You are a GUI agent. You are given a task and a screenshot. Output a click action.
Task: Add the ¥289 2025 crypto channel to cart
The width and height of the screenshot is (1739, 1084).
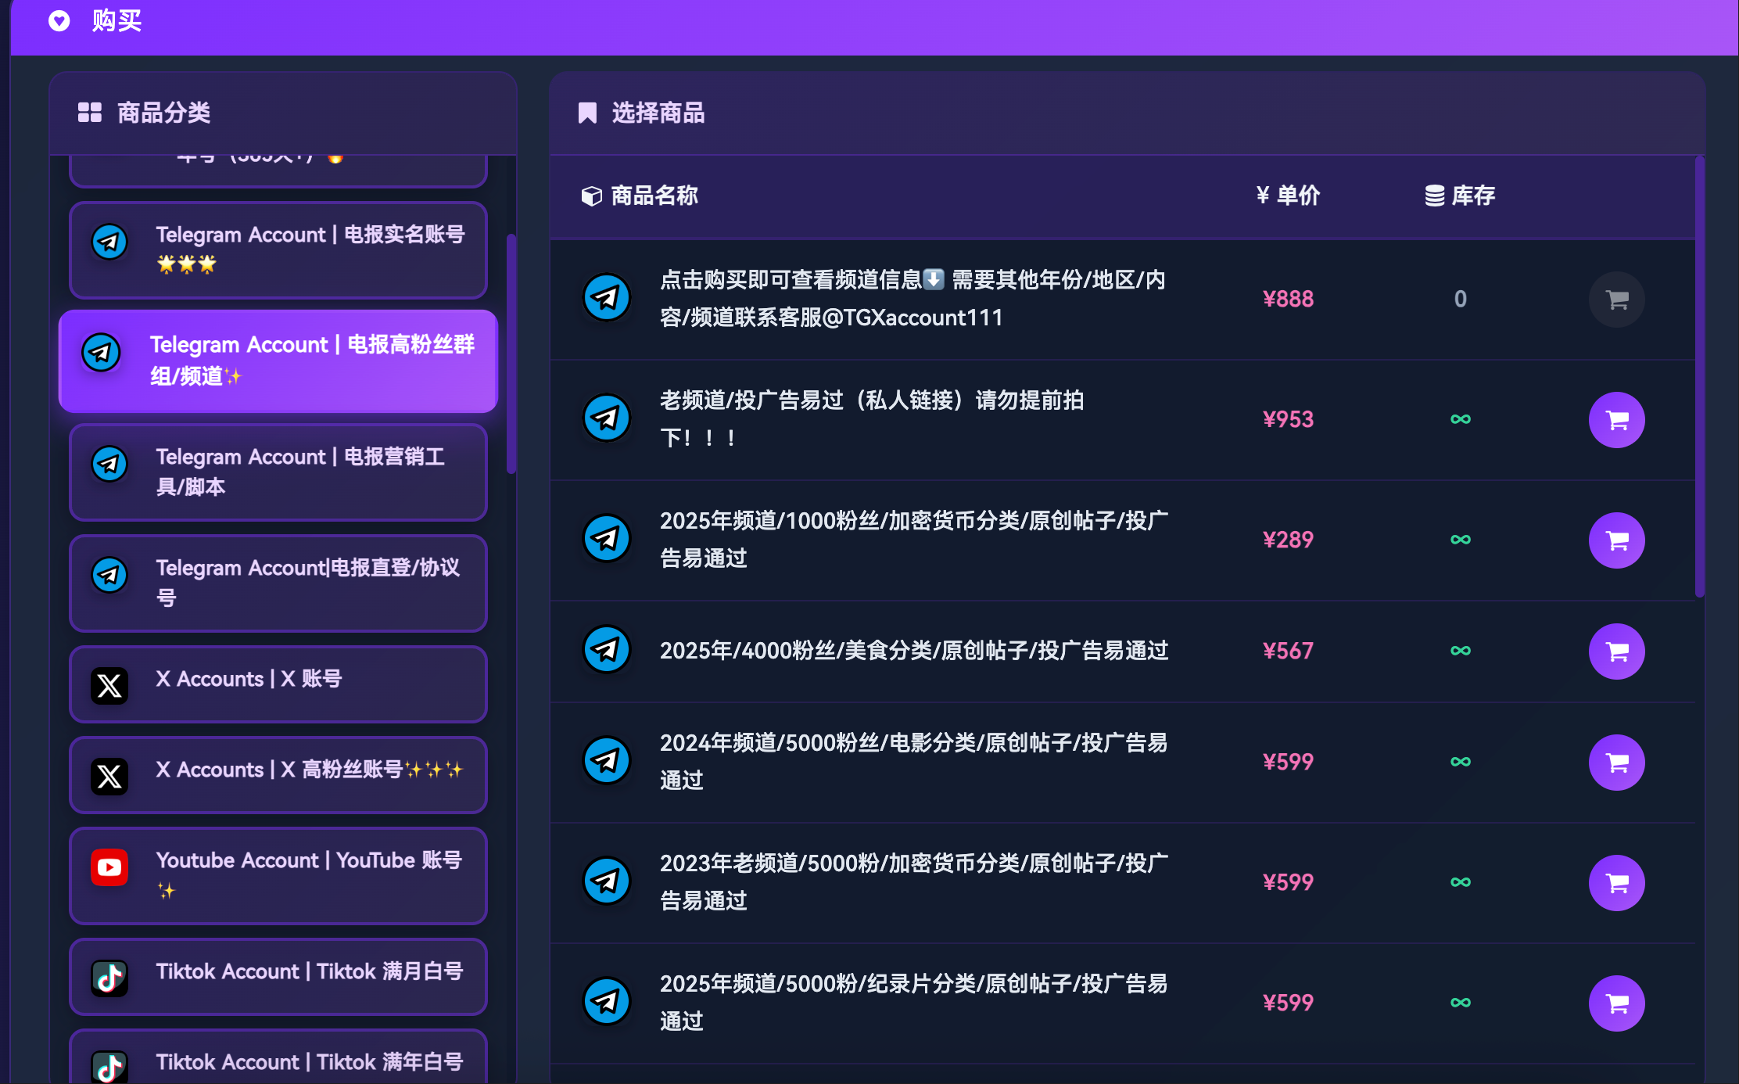pos(1616,540)
